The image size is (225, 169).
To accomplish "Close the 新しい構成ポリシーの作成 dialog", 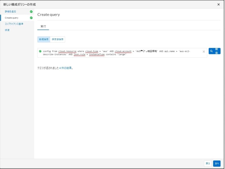I will coord(219,4).
